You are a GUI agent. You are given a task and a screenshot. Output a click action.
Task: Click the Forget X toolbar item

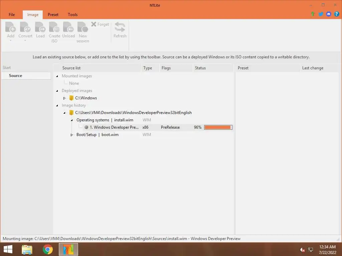point(100,24)
